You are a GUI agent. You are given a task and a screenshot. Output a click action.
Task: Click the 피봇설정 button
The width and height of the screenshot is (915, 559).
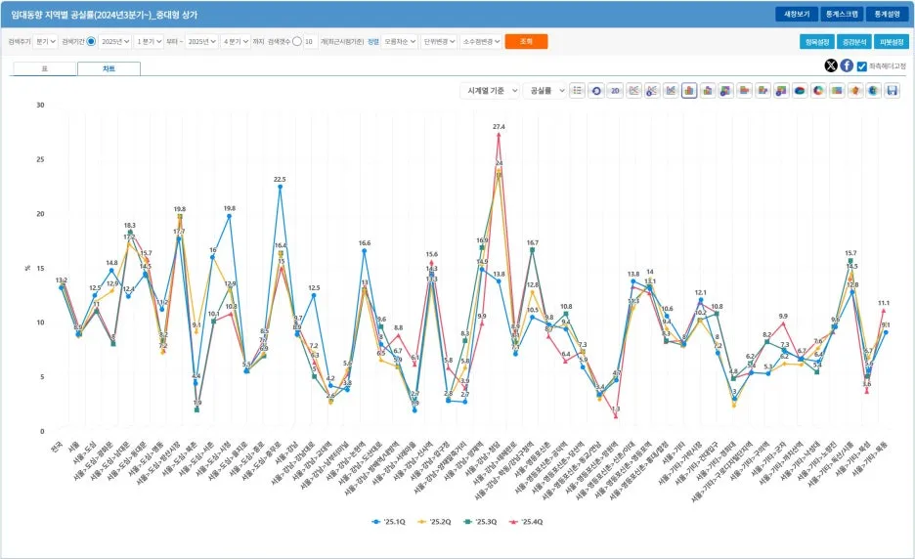click(x=892, y=41)
